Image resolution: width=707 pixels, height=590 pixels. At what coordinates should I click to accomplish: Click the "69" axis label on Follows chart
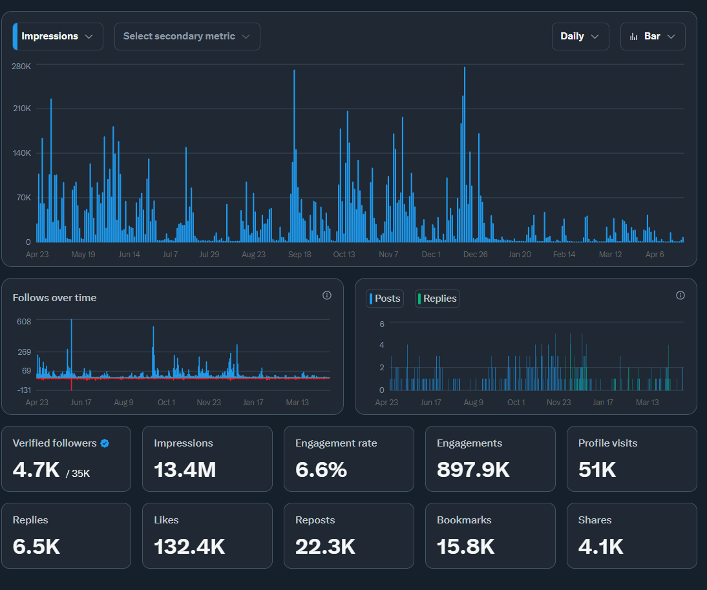tap(26, 370)
